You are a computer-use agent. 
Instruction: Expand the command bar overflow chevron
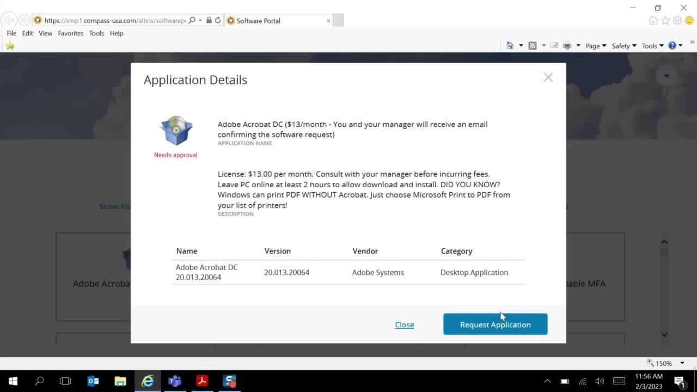point(693,42)
